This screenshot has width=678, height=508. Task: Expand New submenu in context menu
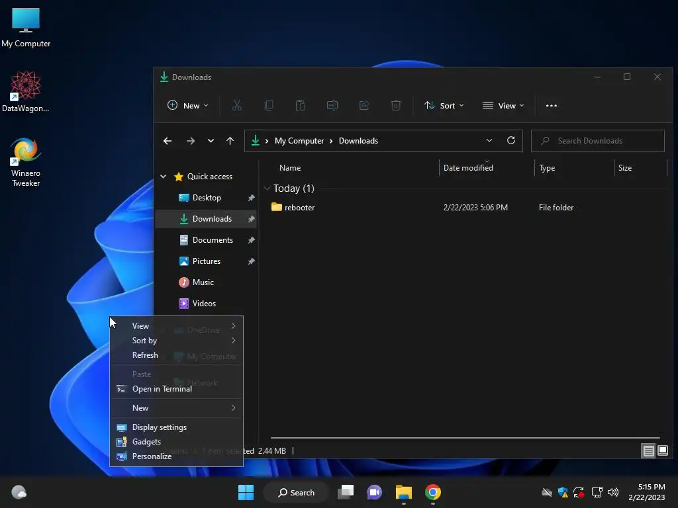coord(176,407)
